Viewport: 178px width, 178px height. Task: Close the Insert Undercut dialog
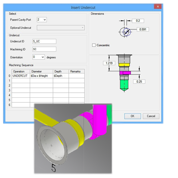click(x=158, y=7)
